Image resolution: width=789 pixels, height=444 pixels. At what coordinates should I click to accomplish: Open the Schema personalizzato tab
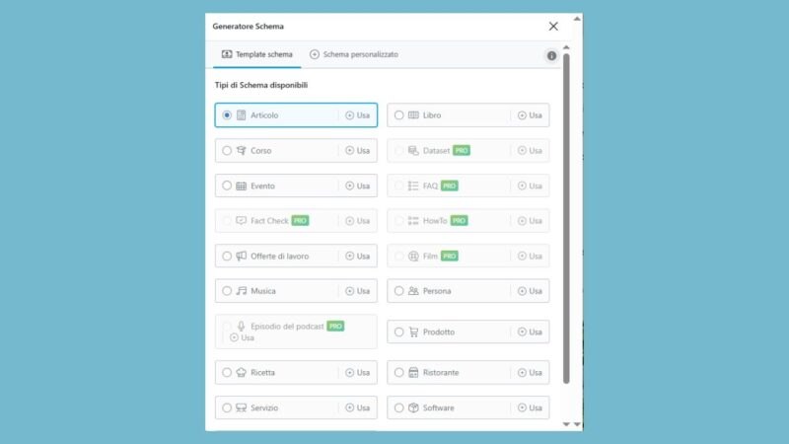tap(354, 54)
